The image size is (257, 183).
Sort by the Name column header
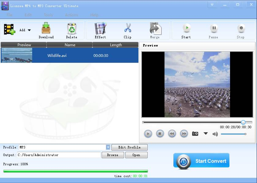pyautogui.click(x=70, y=45)
